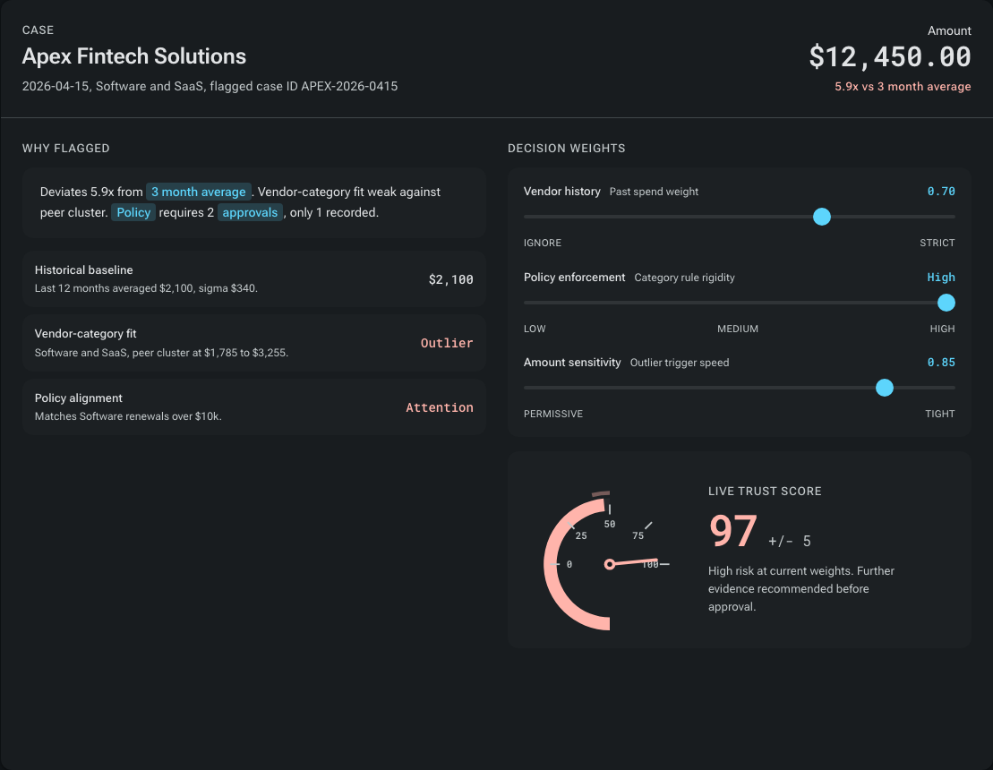Click the 'MEDIUM' enforcement label
This screenshot has width=993, height=770.
pos(738,329)
